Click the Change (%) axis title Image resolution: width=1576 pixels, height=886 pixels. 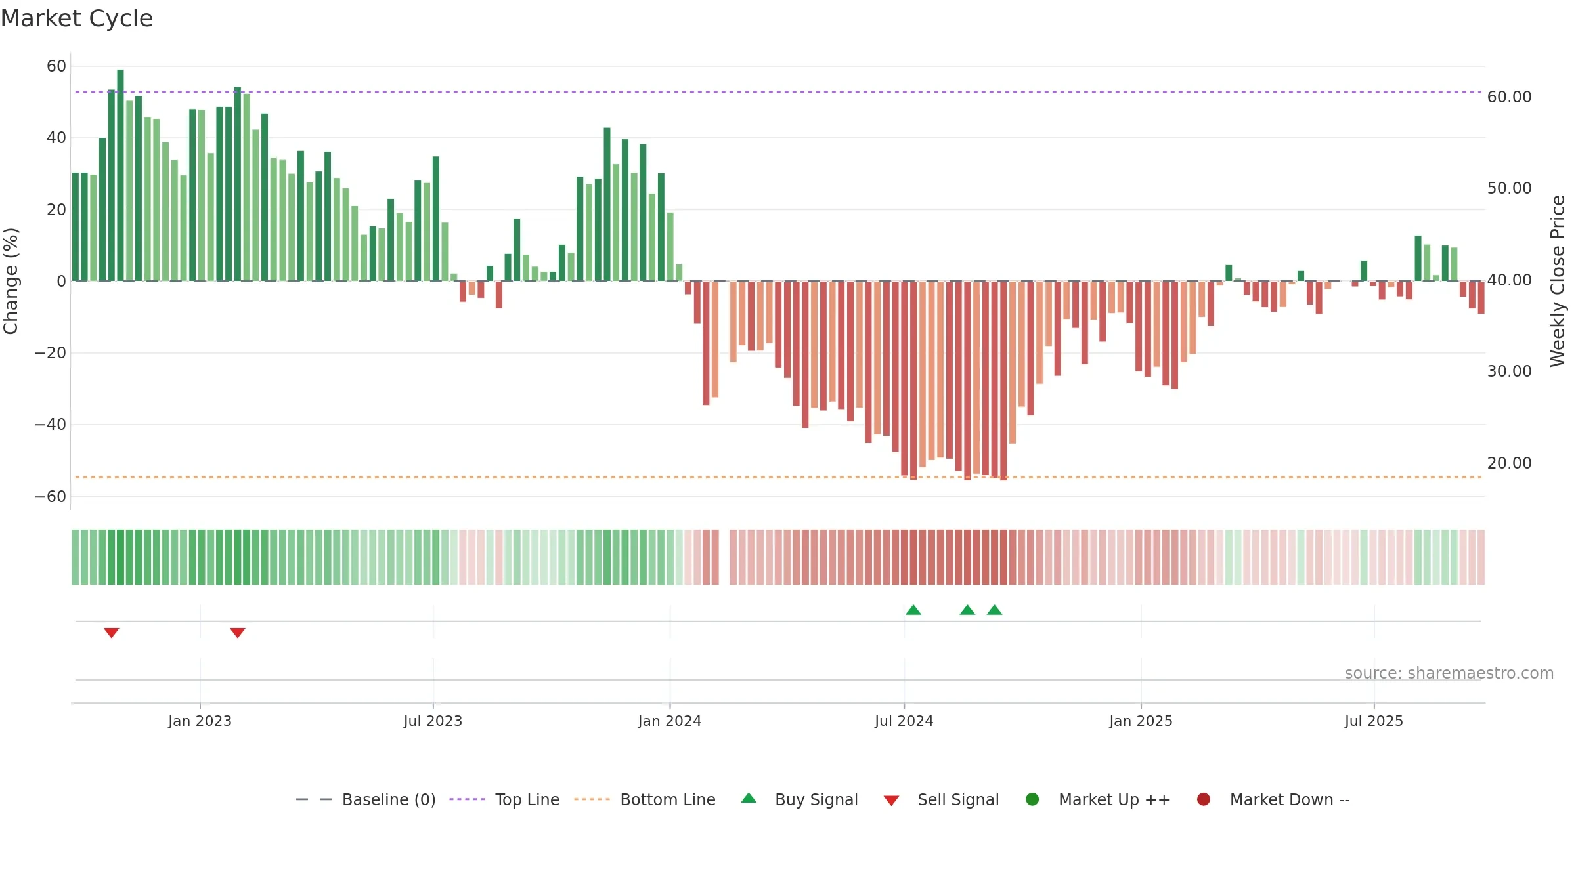click(11, 281)
